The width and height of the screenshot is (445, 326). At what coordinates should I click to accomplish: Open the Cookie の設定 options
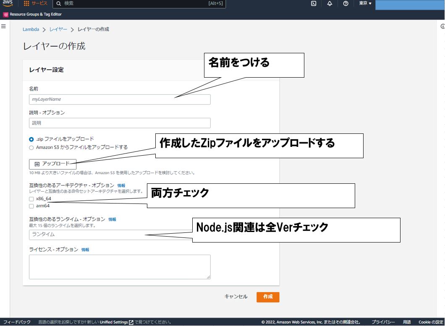click(431, 322)
